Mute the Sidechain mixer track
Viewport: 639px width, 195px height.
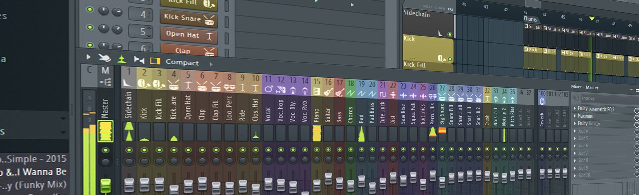click(129, 150)
